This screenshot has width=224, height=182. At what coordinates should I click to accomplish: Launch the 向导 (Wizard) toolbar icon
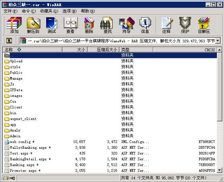click(126, 25)
